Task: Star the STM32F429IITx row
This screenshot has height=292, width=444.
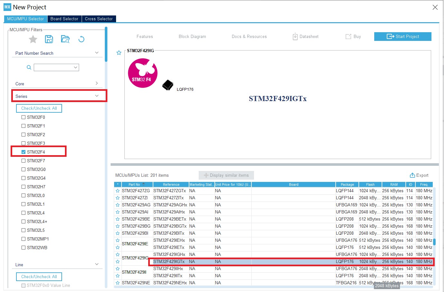Action: pos(118,276)
